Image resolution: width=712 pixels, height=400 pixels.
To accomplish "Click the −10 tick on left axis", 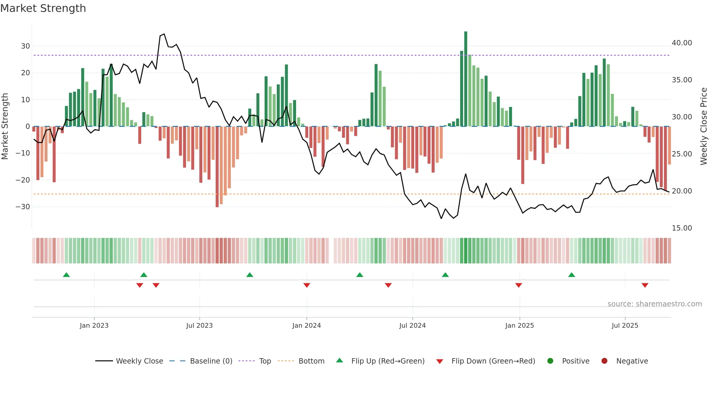I will pyautogui.click(x=23, y=153).
